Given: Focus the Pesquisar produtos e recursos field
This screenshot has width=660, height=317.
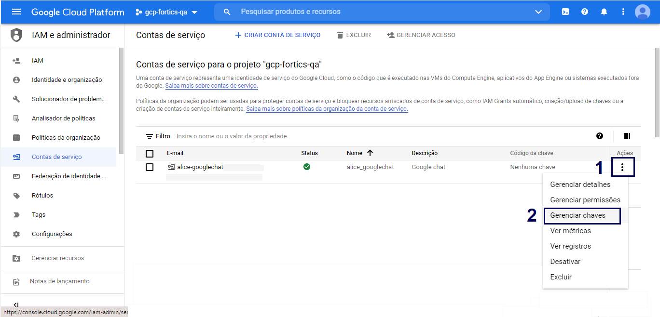Looking at the screenshot, I should coord(383,12).
